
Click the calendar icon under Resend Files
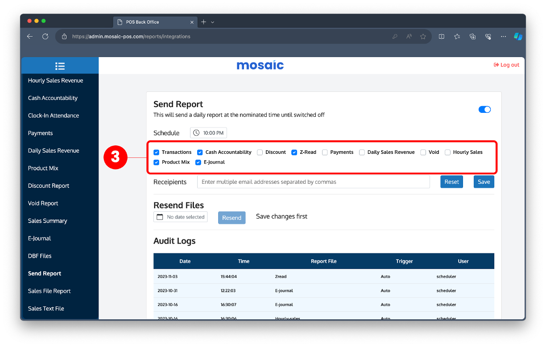[160, 216]
